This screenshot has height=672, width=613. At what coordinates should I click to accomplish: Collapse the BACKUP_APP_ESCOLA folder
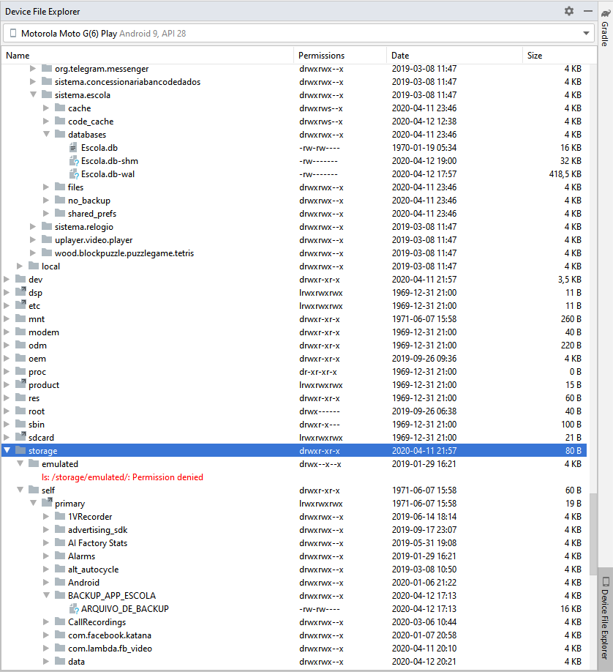(47, 595)
